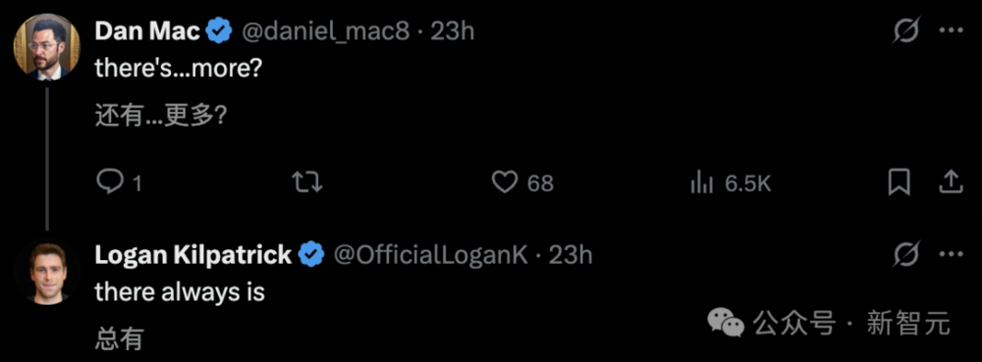Repost Dan Mac's tweet
Viewport: 982px width, 362px height.
307,183
